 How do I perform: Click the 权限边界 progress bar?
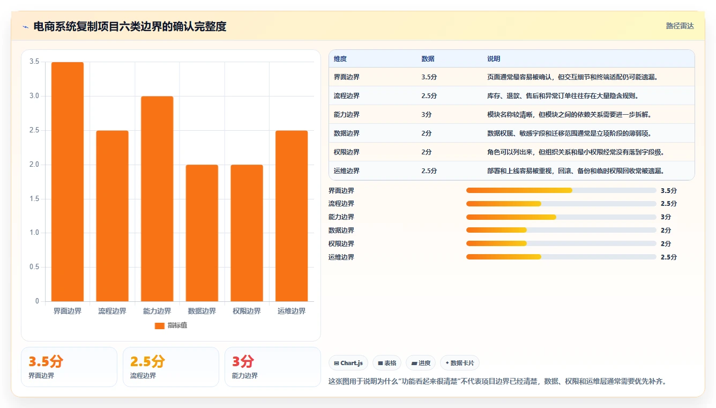tap(561, 244)
